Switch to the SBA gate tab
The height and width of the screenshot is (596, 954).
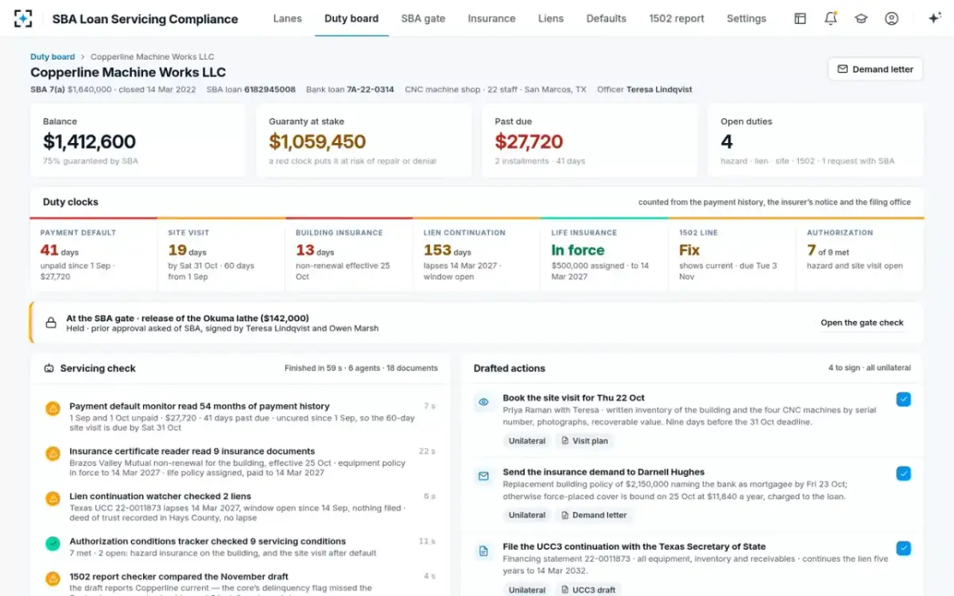(x=423, y=18)
